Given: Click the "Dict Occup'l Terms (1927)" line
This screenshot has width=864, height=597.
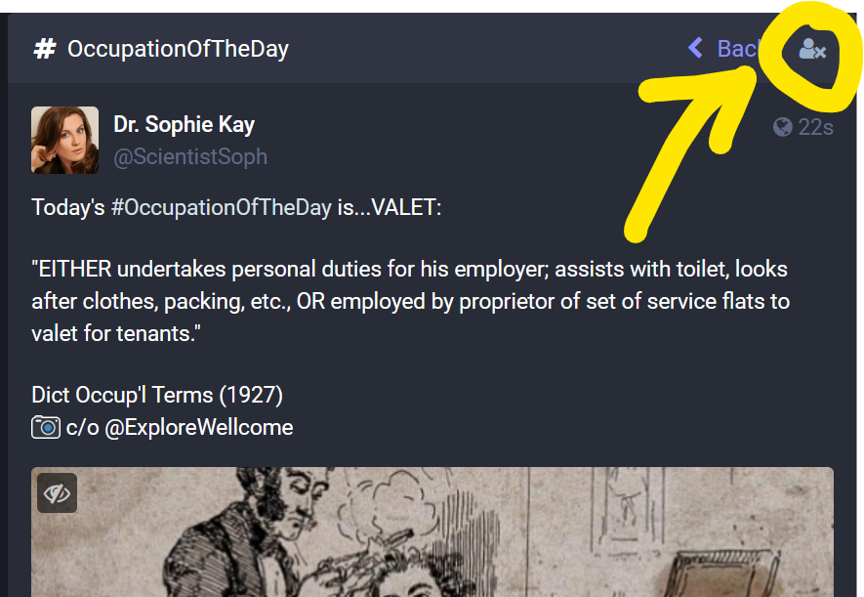Looking at the screenshot, I should coord(157,396).
